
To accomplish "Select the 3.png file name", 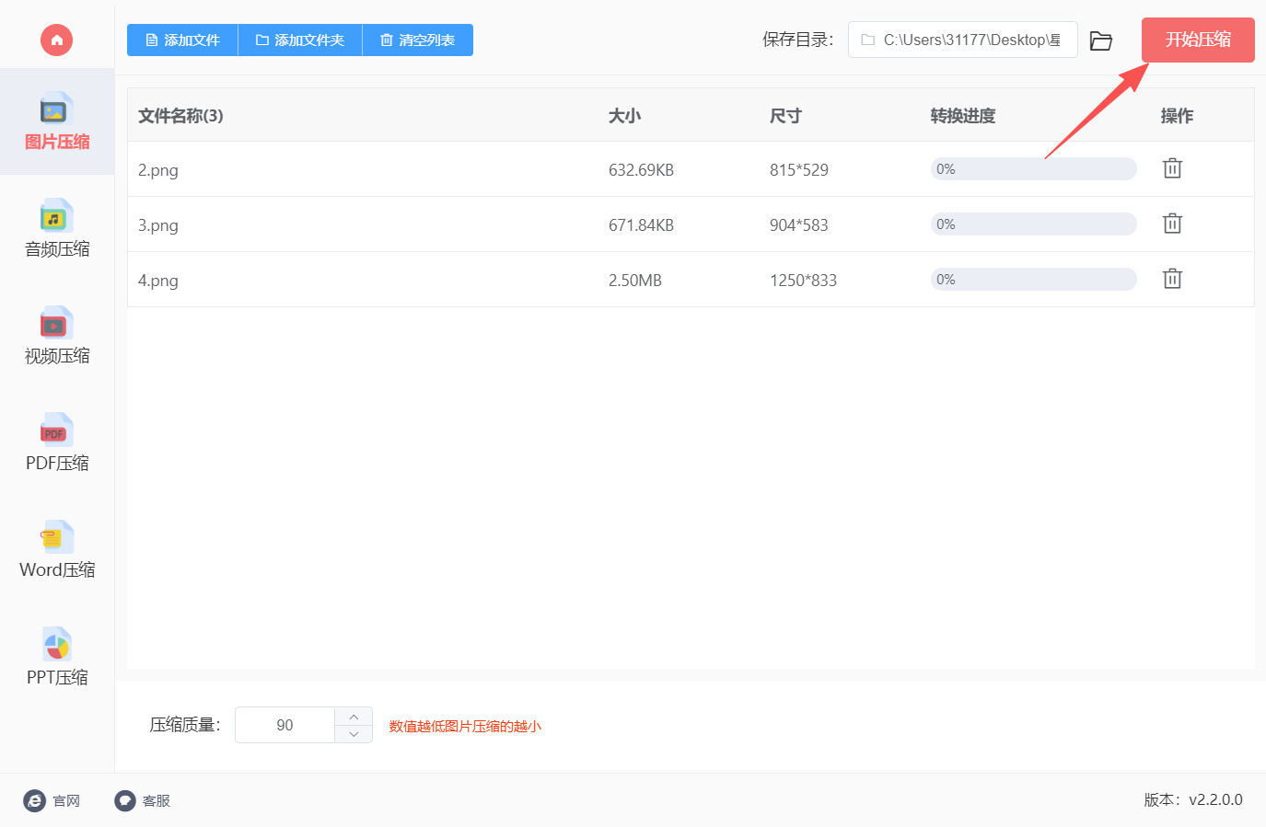I will coord(158,225).
